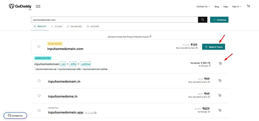Add inputsomedomain.in to cart
The width and height of the screenshot is (259, 121).
point(220,81)
